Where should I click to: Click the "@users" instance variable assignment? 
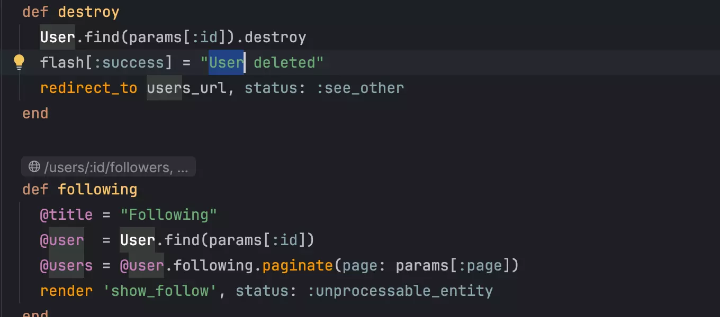(66, 266)
